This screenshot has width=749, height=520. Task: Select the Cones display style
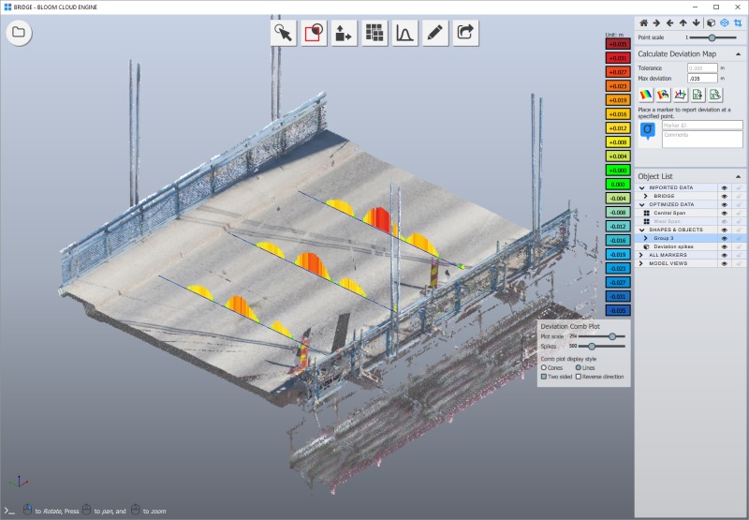pyautogui.click(x=544, y=367)
